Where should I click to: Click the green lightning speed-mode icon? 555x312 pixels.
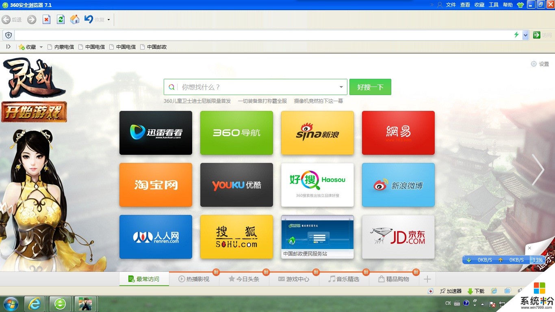click(x=516, y=35)
